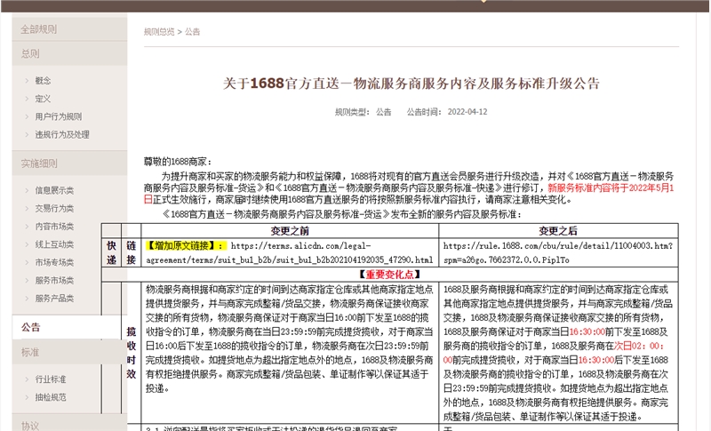711x431 pixels.
Task: Click the red 新服务标准内容将于2022年5月1 text
Action: tap(611, 188)
